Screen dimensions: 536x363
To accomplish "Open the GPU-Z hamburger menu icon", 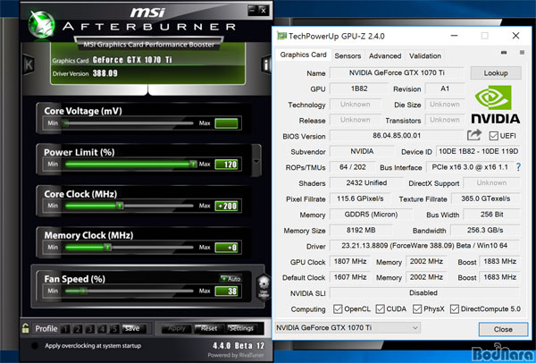I will coord(522,53).
